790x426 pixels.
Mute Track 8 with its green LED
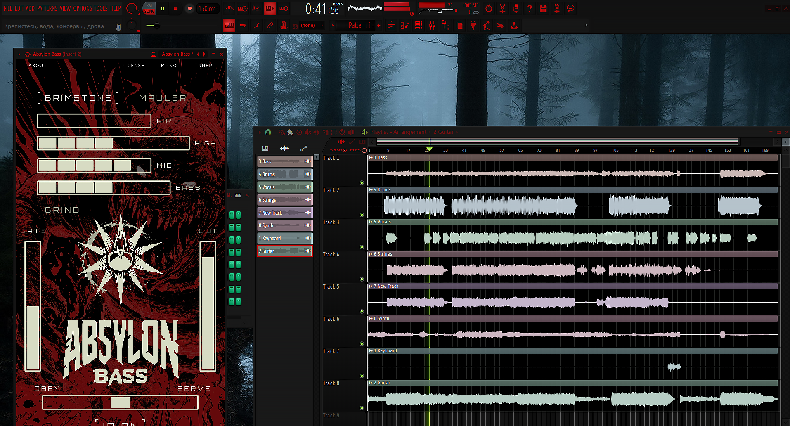(x=362, y=408)
